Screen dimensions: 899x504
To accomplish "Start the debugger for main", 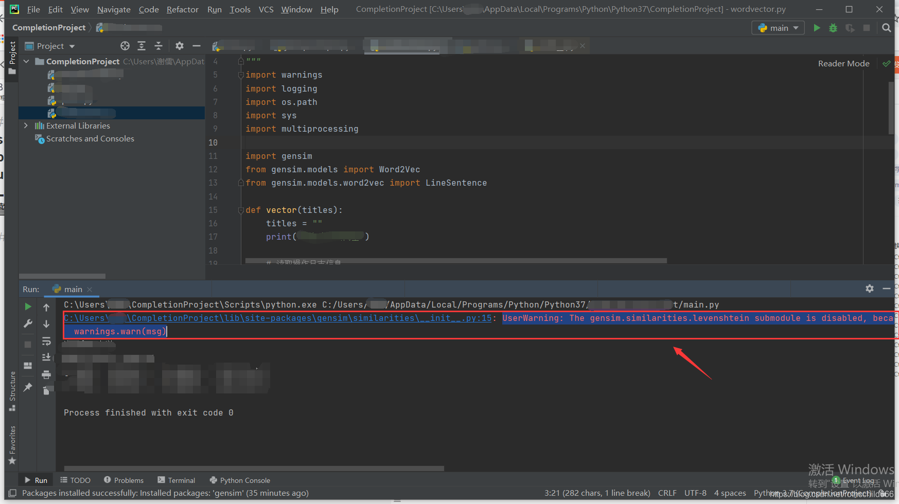I will click(833, 28).
